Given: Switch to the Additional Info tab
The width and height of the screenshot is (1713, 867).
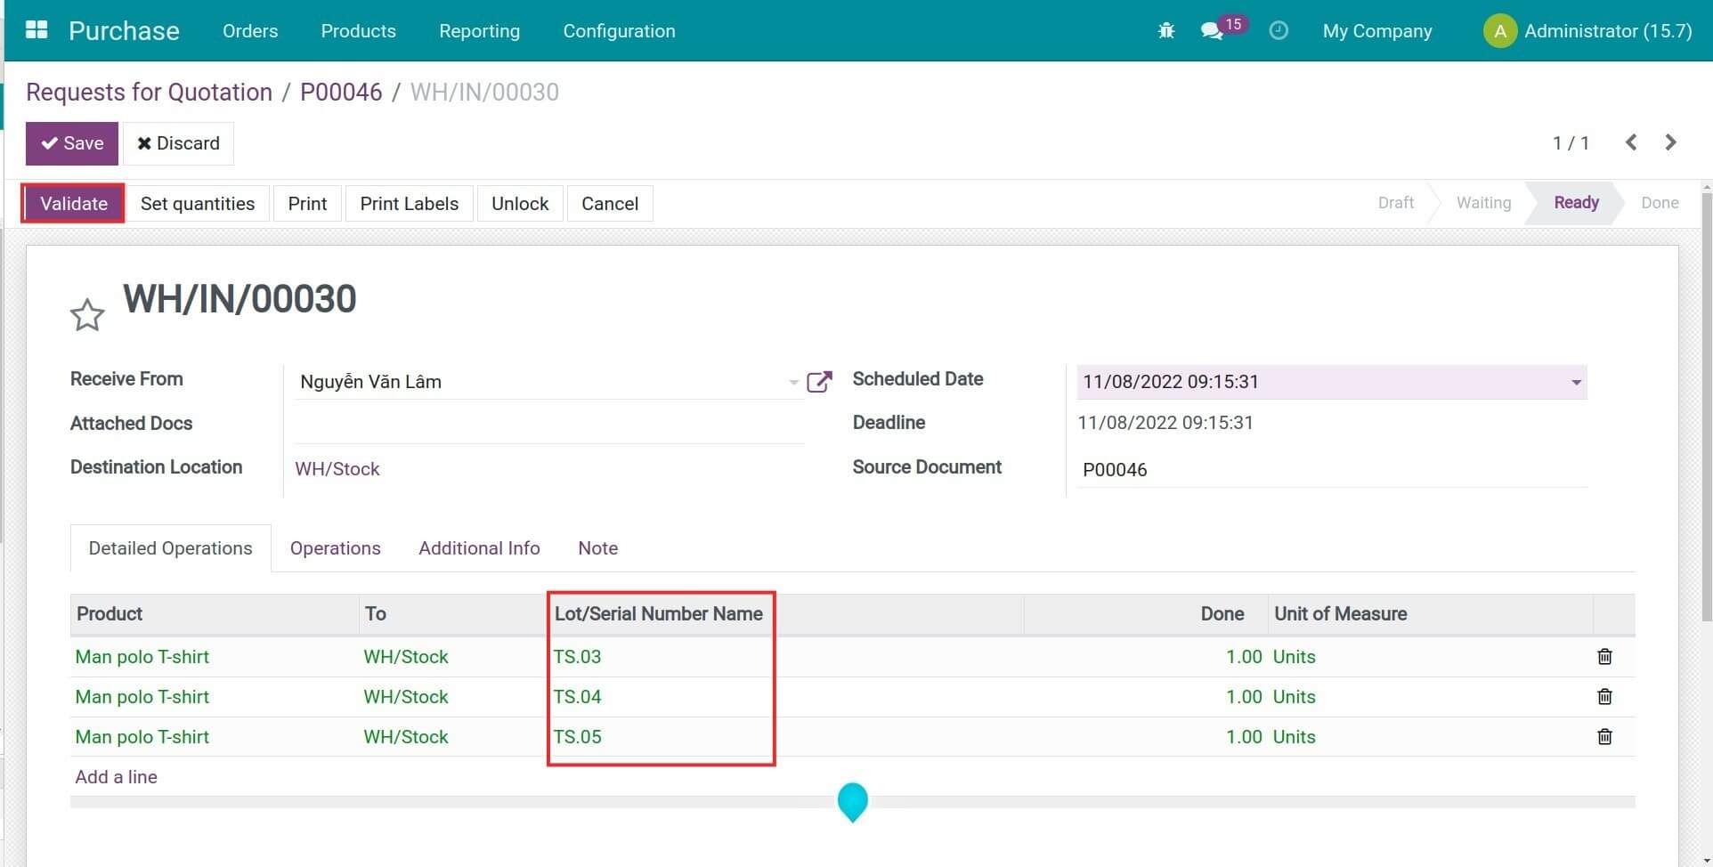Looking at the screenshot, I should 479,548.
